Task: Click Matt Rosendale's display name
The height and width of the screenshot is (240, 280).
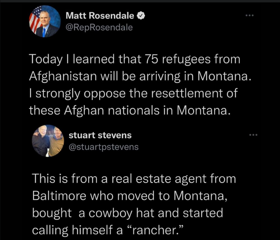Action: [x=101, y=15]
